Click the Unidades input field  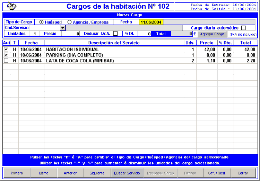(x=35, y=34)
